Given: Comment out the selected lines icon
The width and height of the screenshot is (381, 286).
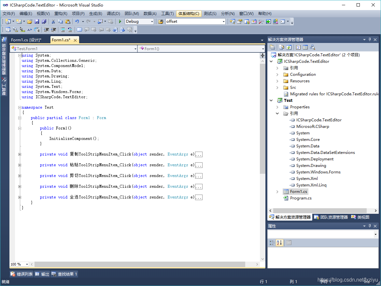Looking at the screenshot, I should click(63, 30).
